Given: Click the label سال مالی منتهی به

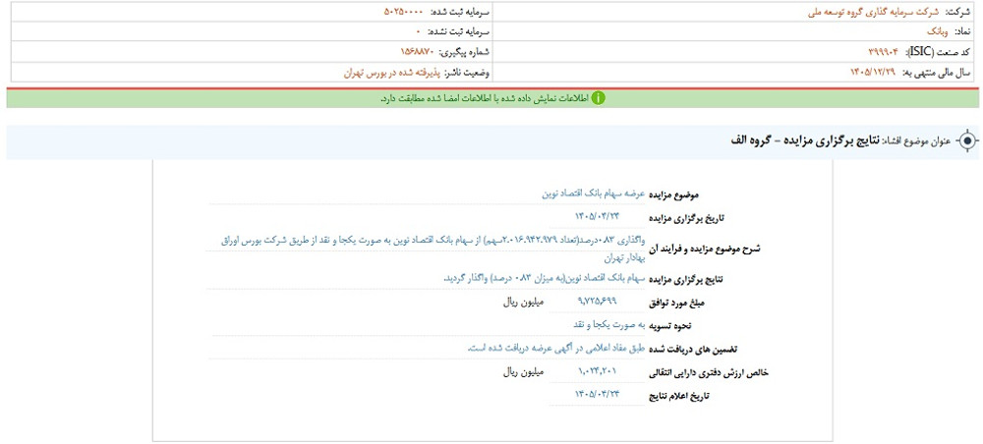Looking at the screenshot, I should (x=937, y=73).
